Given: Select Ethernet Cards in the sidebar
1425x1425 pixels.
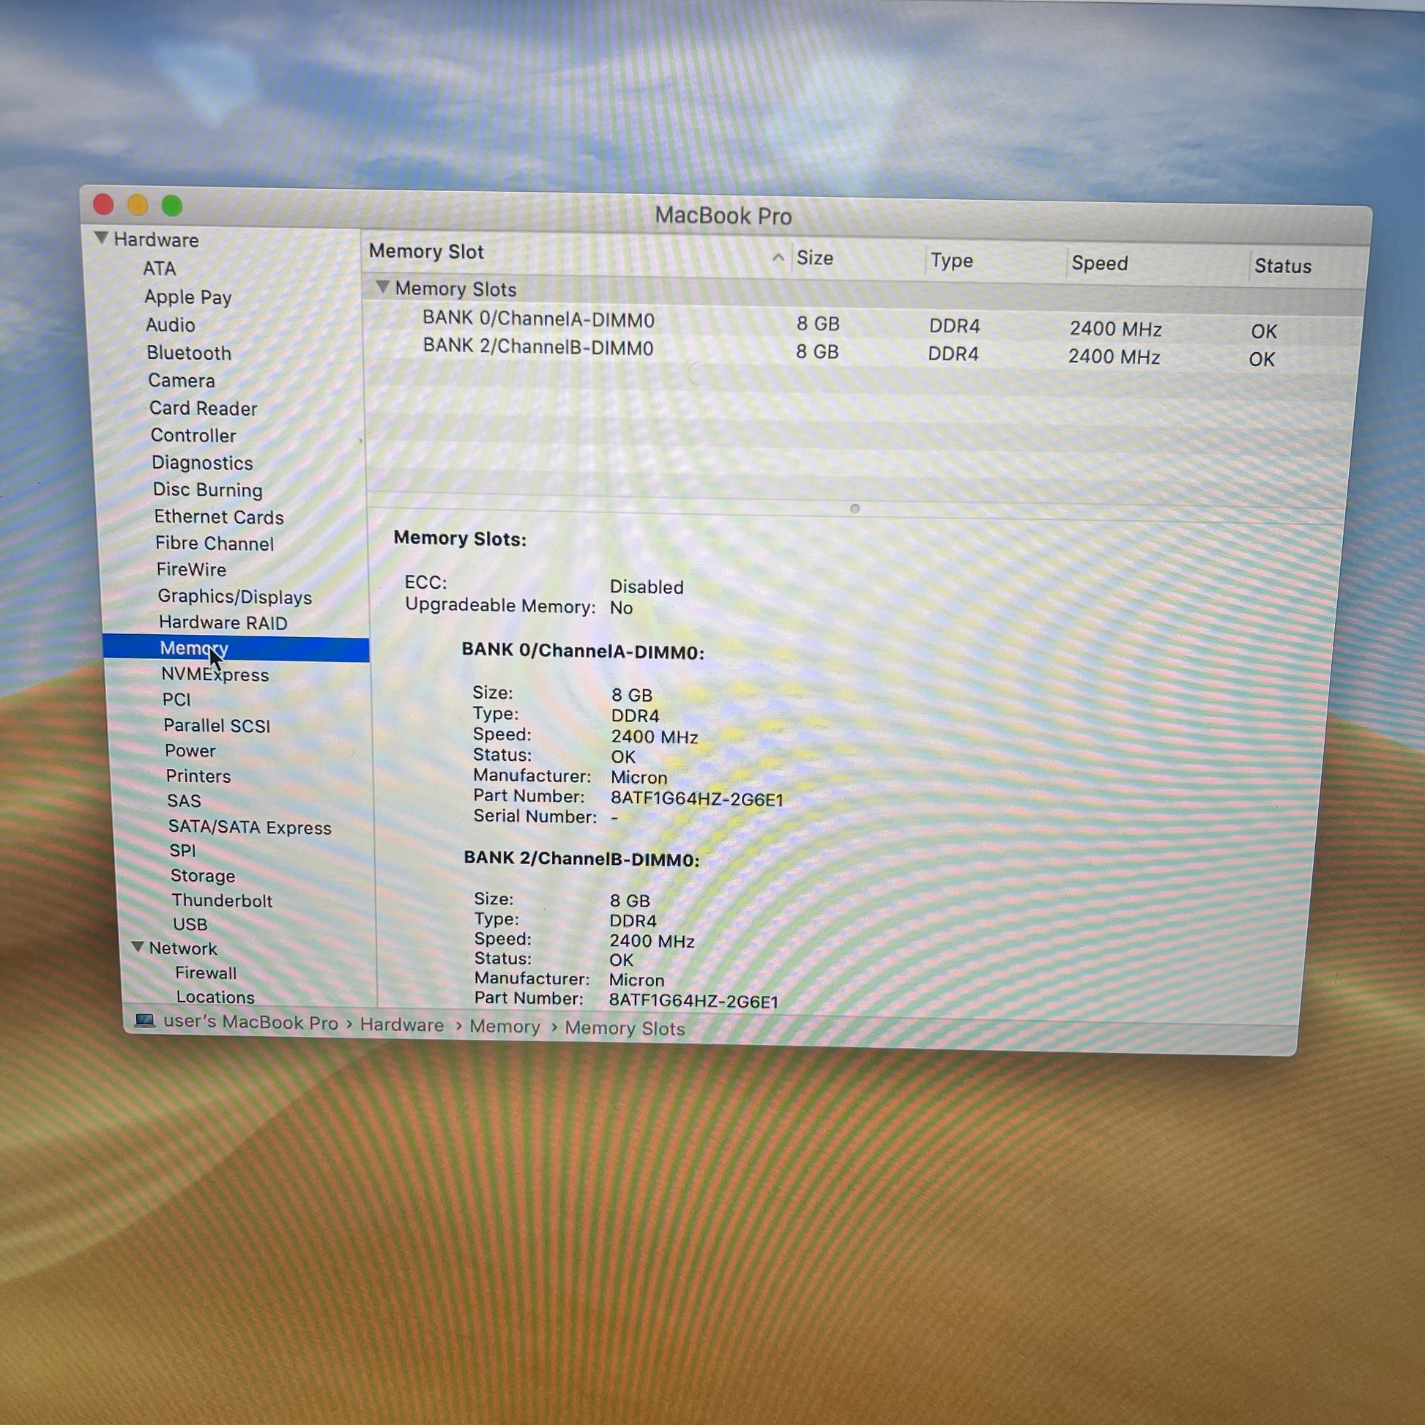Looking at the screenshot, I should tap(218, 517).
